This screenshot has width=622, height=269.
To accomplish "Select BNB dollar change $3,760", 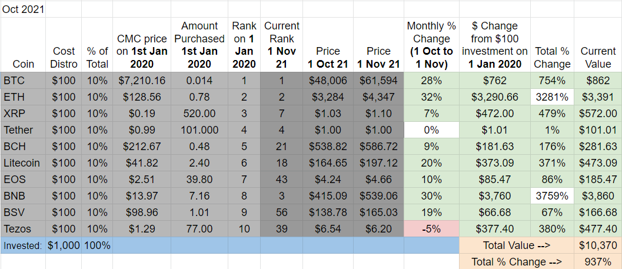I will tap(494, 196).
